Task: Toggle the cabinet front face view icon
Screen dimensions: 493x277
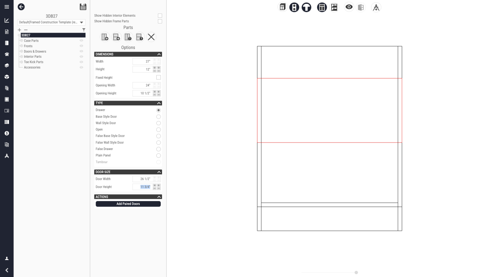Action: coord(322,7)
